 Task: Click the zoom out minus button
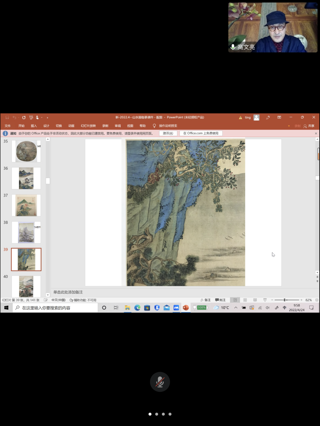pyautogui.click(x=272, y=300)
